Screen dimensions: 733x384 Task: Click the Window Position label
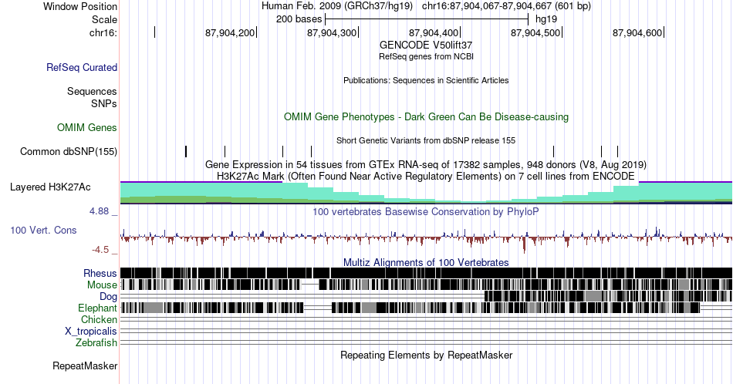coord(80,6)
